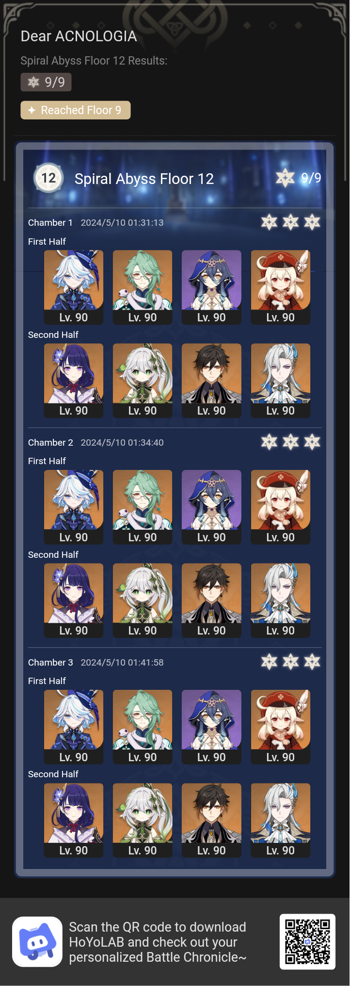The width and height of the screenshot is (350, 986).
Task: Select the Reached Floor 9 badge
Action: (76, 110)
